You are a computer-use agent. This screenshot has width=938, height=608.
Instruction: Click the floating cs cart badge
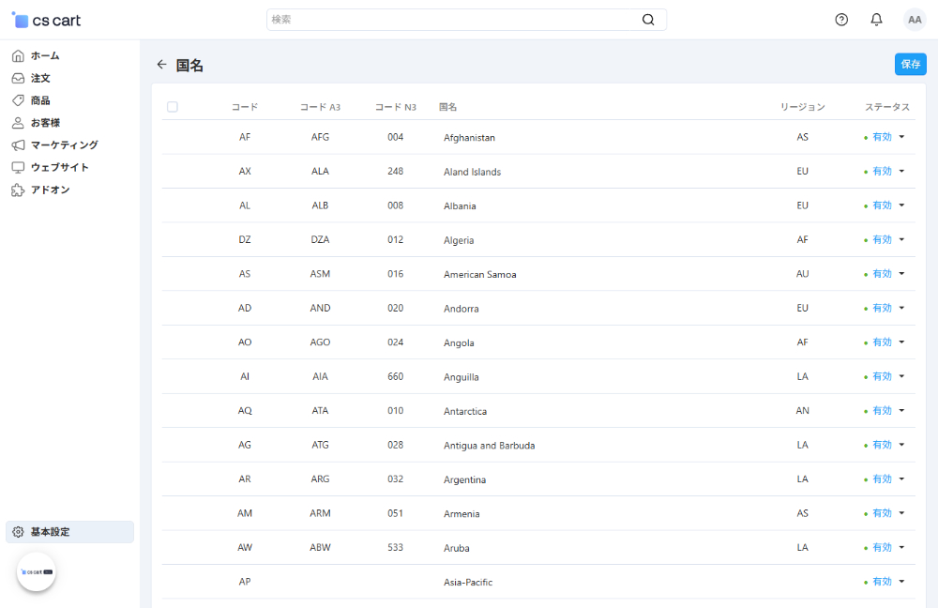tap(37, 571)
